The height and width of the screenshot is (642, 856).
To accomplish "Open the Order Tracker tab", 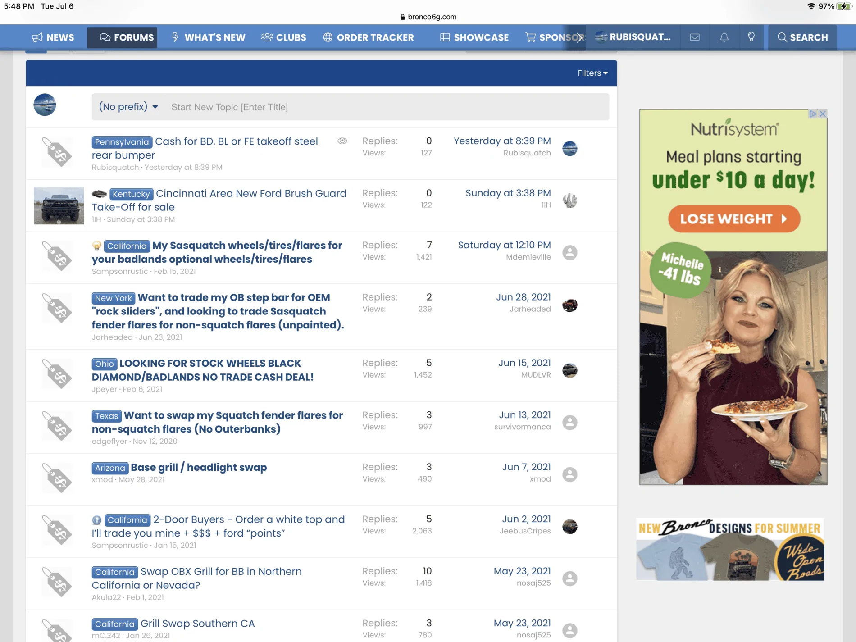I will [369, 37].
